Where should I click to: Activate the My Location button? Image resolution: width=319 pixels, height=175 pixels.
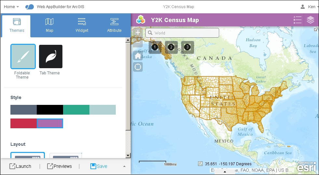(138, 67)
